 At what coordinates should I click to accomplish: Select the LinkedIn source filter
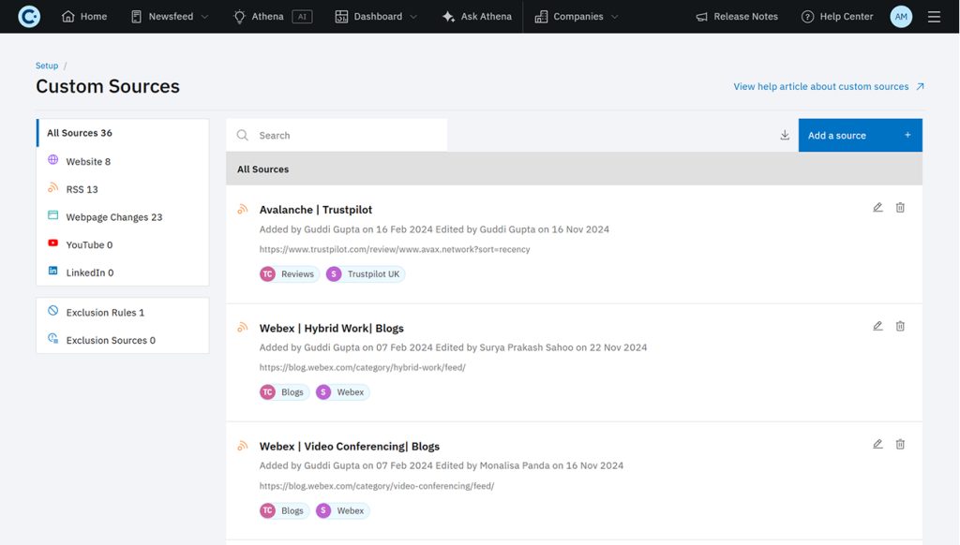click(88, 271)
